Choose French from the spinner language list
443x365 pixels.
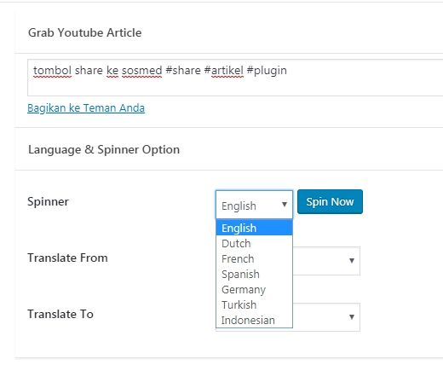pos(254,258)
